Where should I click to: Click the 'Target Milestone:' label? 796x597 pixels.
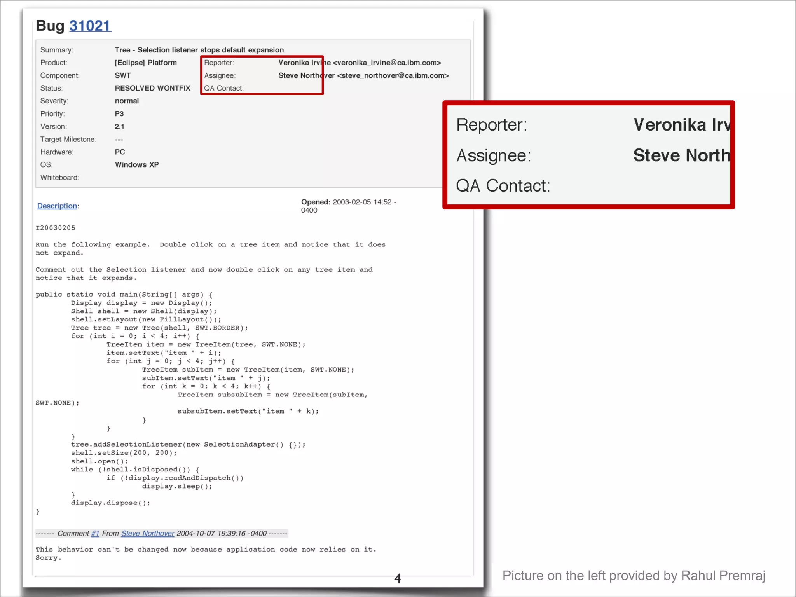coord(68,139)
